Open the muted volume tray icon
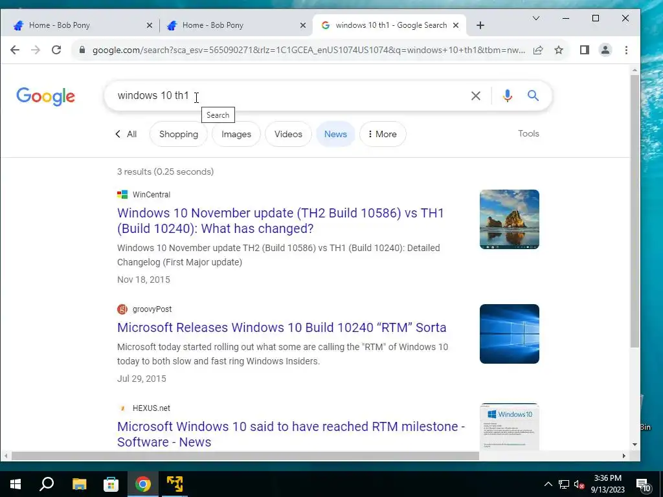663x497 pixels. coord(579,484)
